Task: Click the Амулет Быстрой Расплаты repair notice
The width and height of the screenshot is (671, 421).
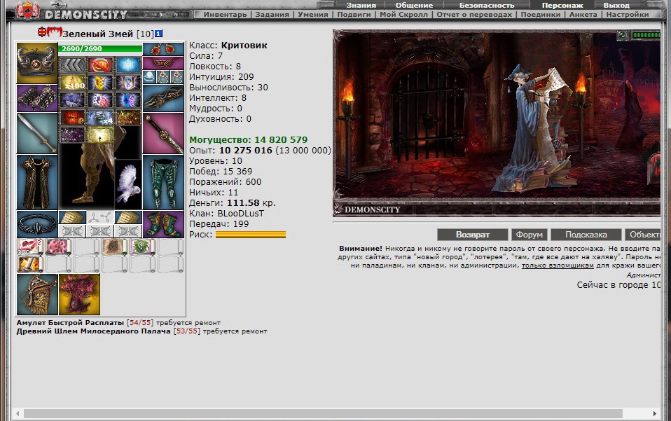Action: coord(118,323)
